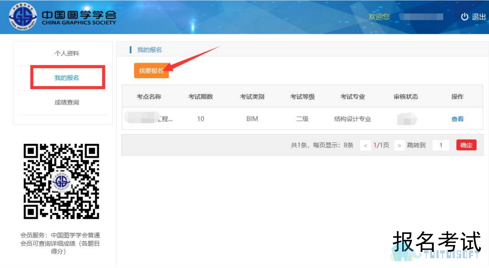The image size is (489, 268).
Task: Click the 欢迎您 greeting text
Action: click(x=379, y=17)
